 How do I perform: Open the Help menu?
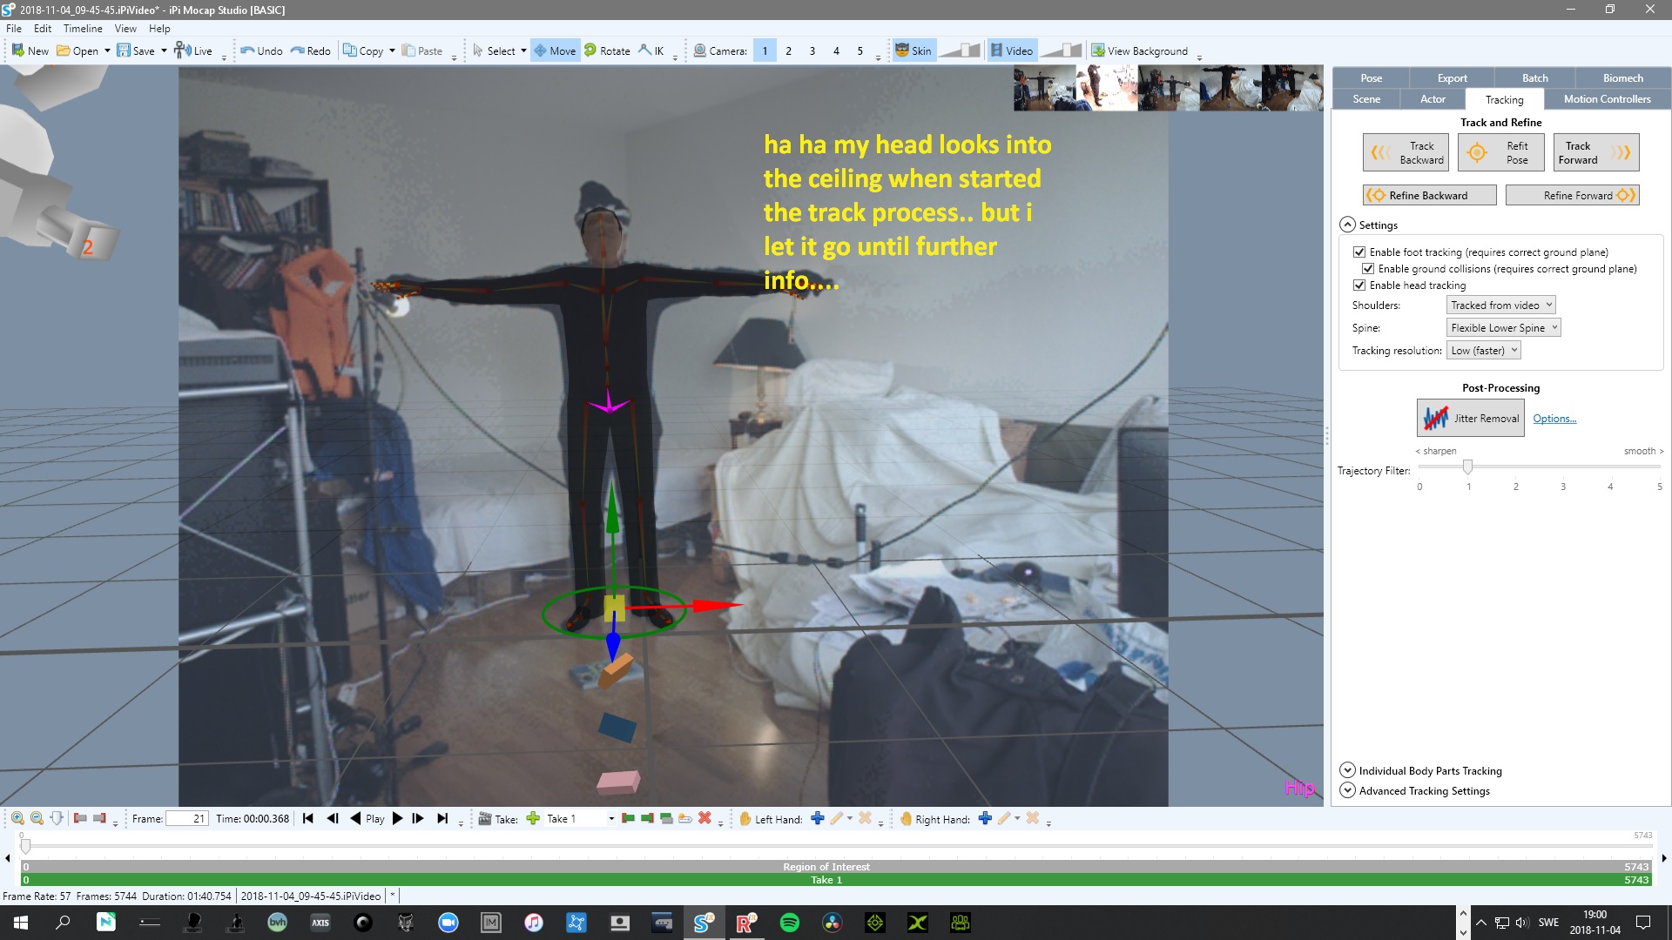(159, 28)
